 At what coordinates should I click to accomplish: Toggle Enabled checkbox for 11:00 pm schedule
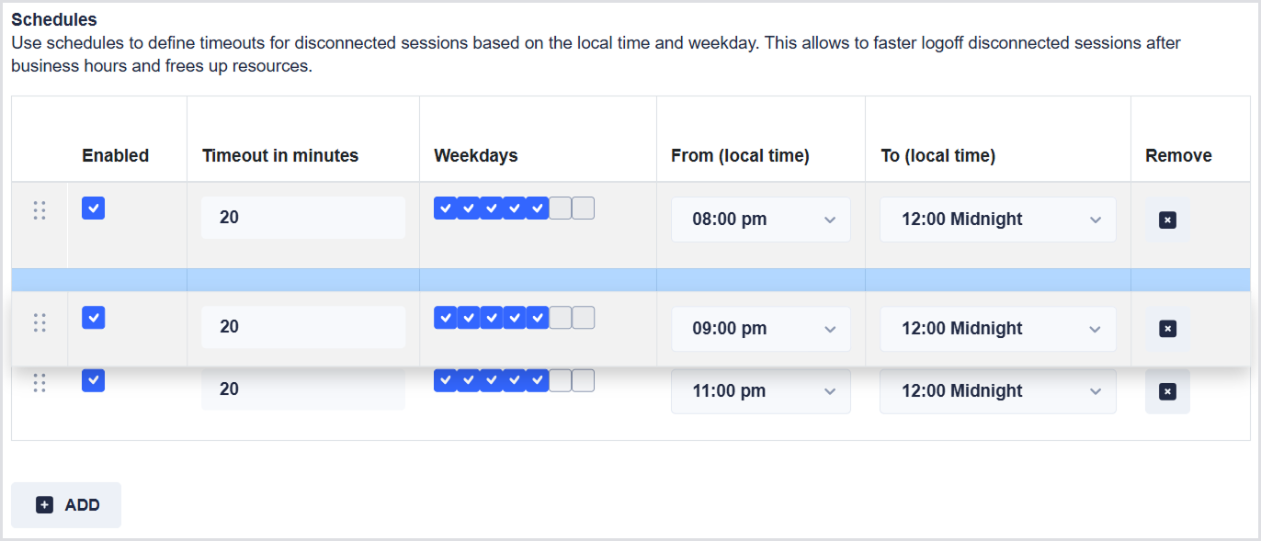click(93, 380)
